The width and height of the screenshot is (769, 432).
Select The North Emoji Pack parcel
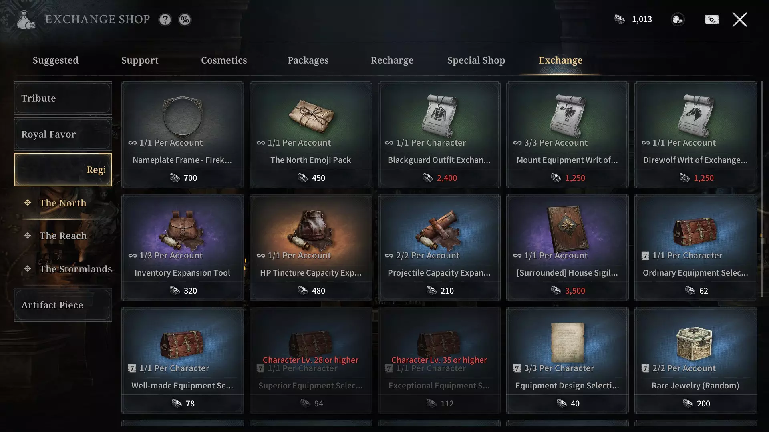pos(311,116)
